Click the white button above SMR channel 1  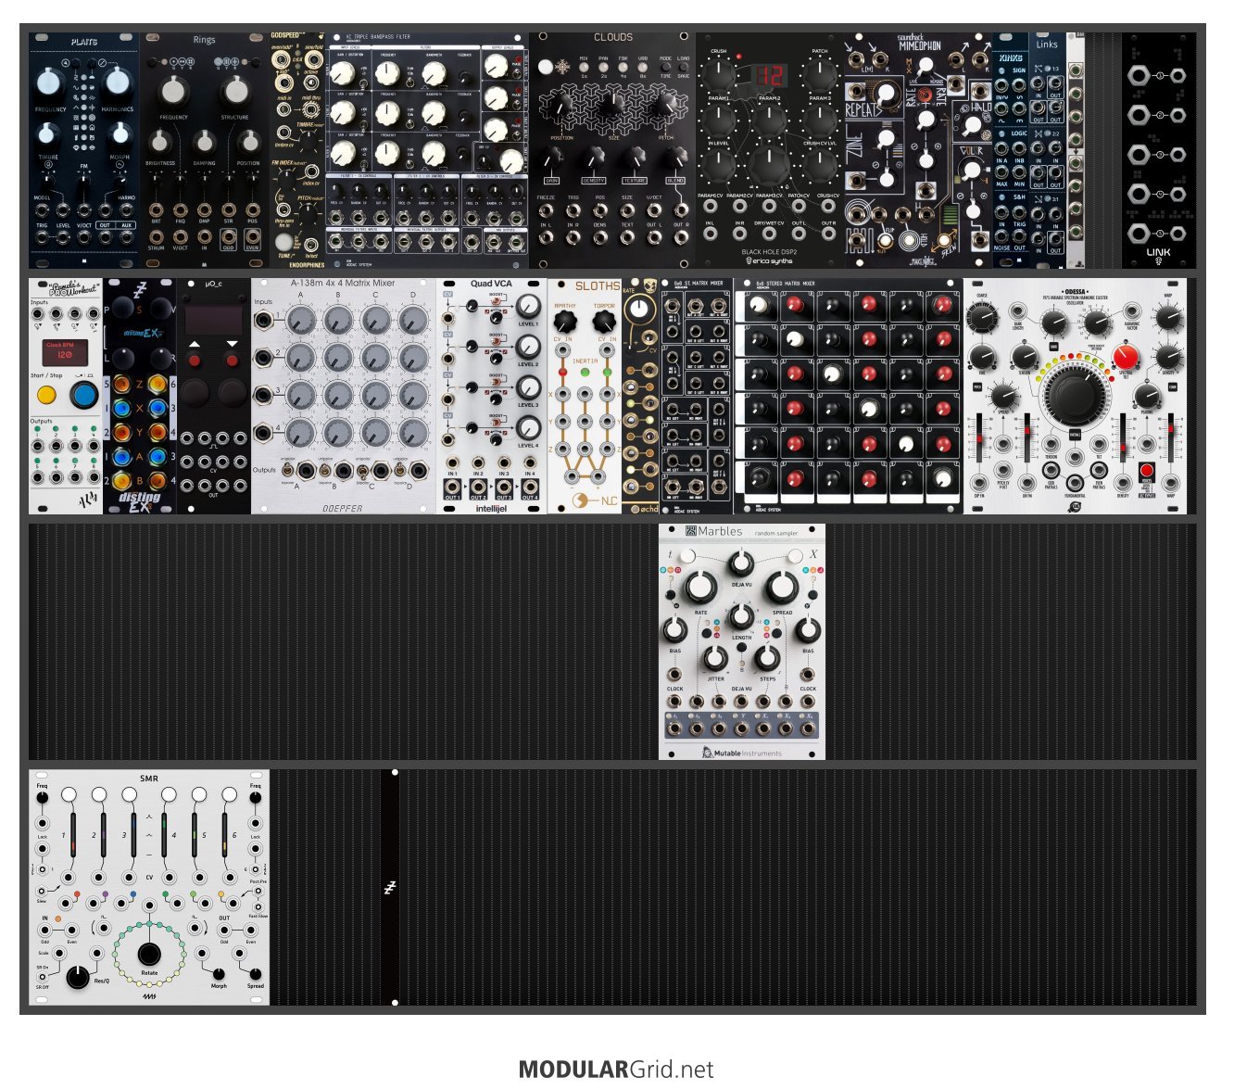pos(69,794)
